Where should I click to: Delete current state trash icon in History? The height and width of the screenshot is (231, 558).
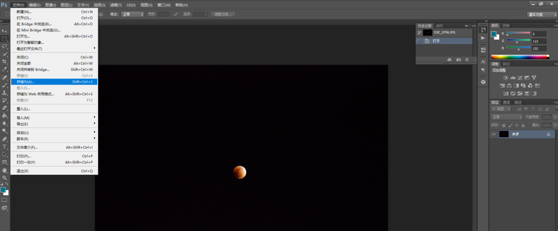tap(467, 60)
